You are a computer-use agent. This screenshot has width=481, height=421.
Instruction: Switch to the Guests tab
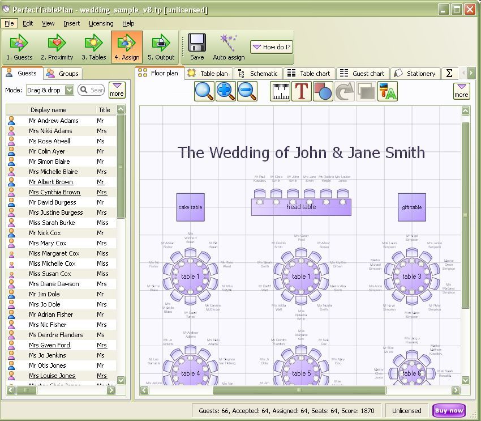coord(22,73)
